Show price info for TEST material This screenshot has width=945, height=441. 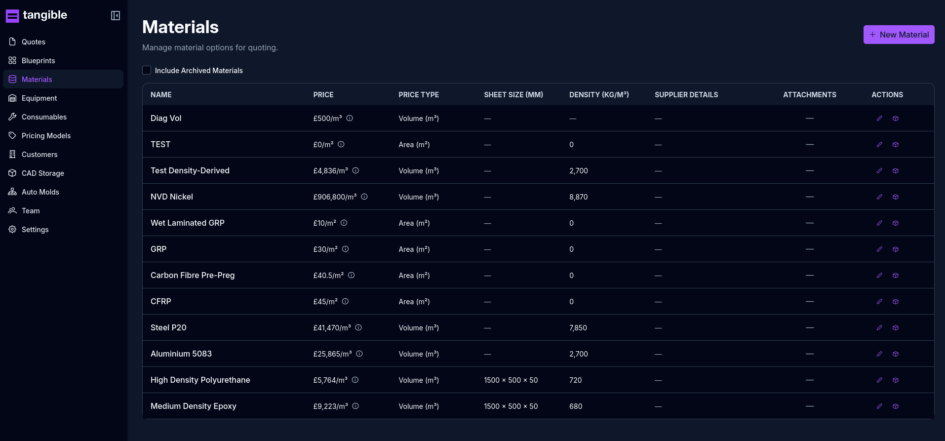tap(341, 144)
